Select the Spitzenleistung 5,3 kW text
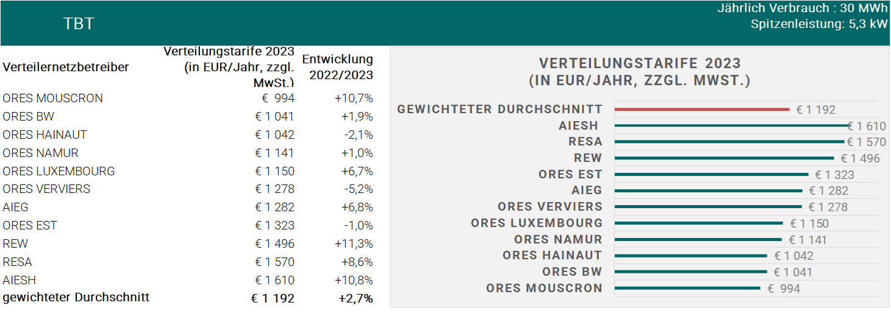The image size is (891, 322). (818, 24)
